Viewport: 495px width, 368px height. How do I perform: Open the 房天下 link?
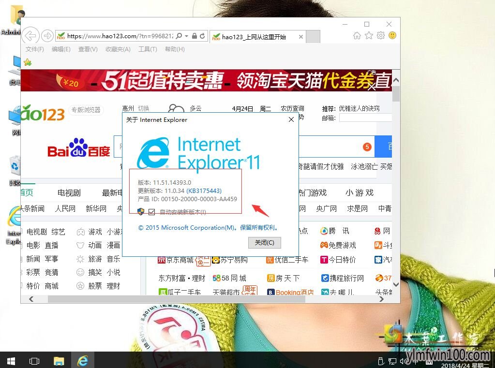[x=283, y=278]
